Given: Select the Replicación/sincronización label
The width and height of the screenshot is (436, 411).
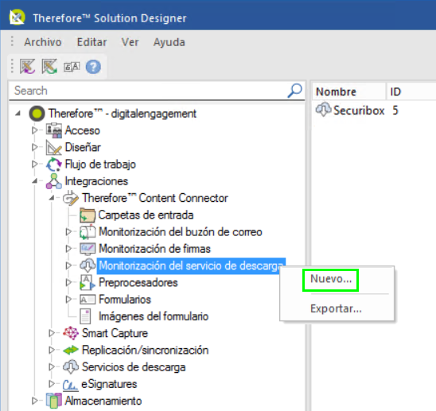Looking at the screenshot, I should [145, 350].
